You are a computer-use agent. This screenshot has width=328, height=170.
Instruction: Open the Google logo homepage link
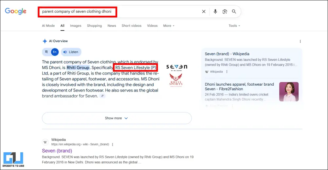click(16, 11)
